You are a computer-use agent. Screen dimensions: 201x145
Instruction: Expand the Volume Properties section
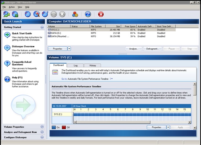[x=42, y=127]
